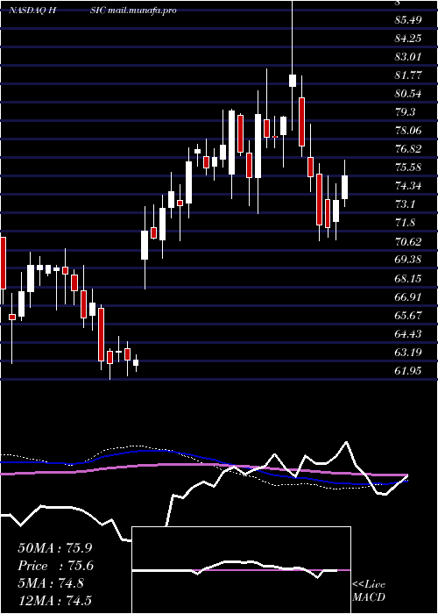Click the SIC mail.munafa.pro text
The height and width of the screenshot is (614, 438).
(x=133, y=10)
